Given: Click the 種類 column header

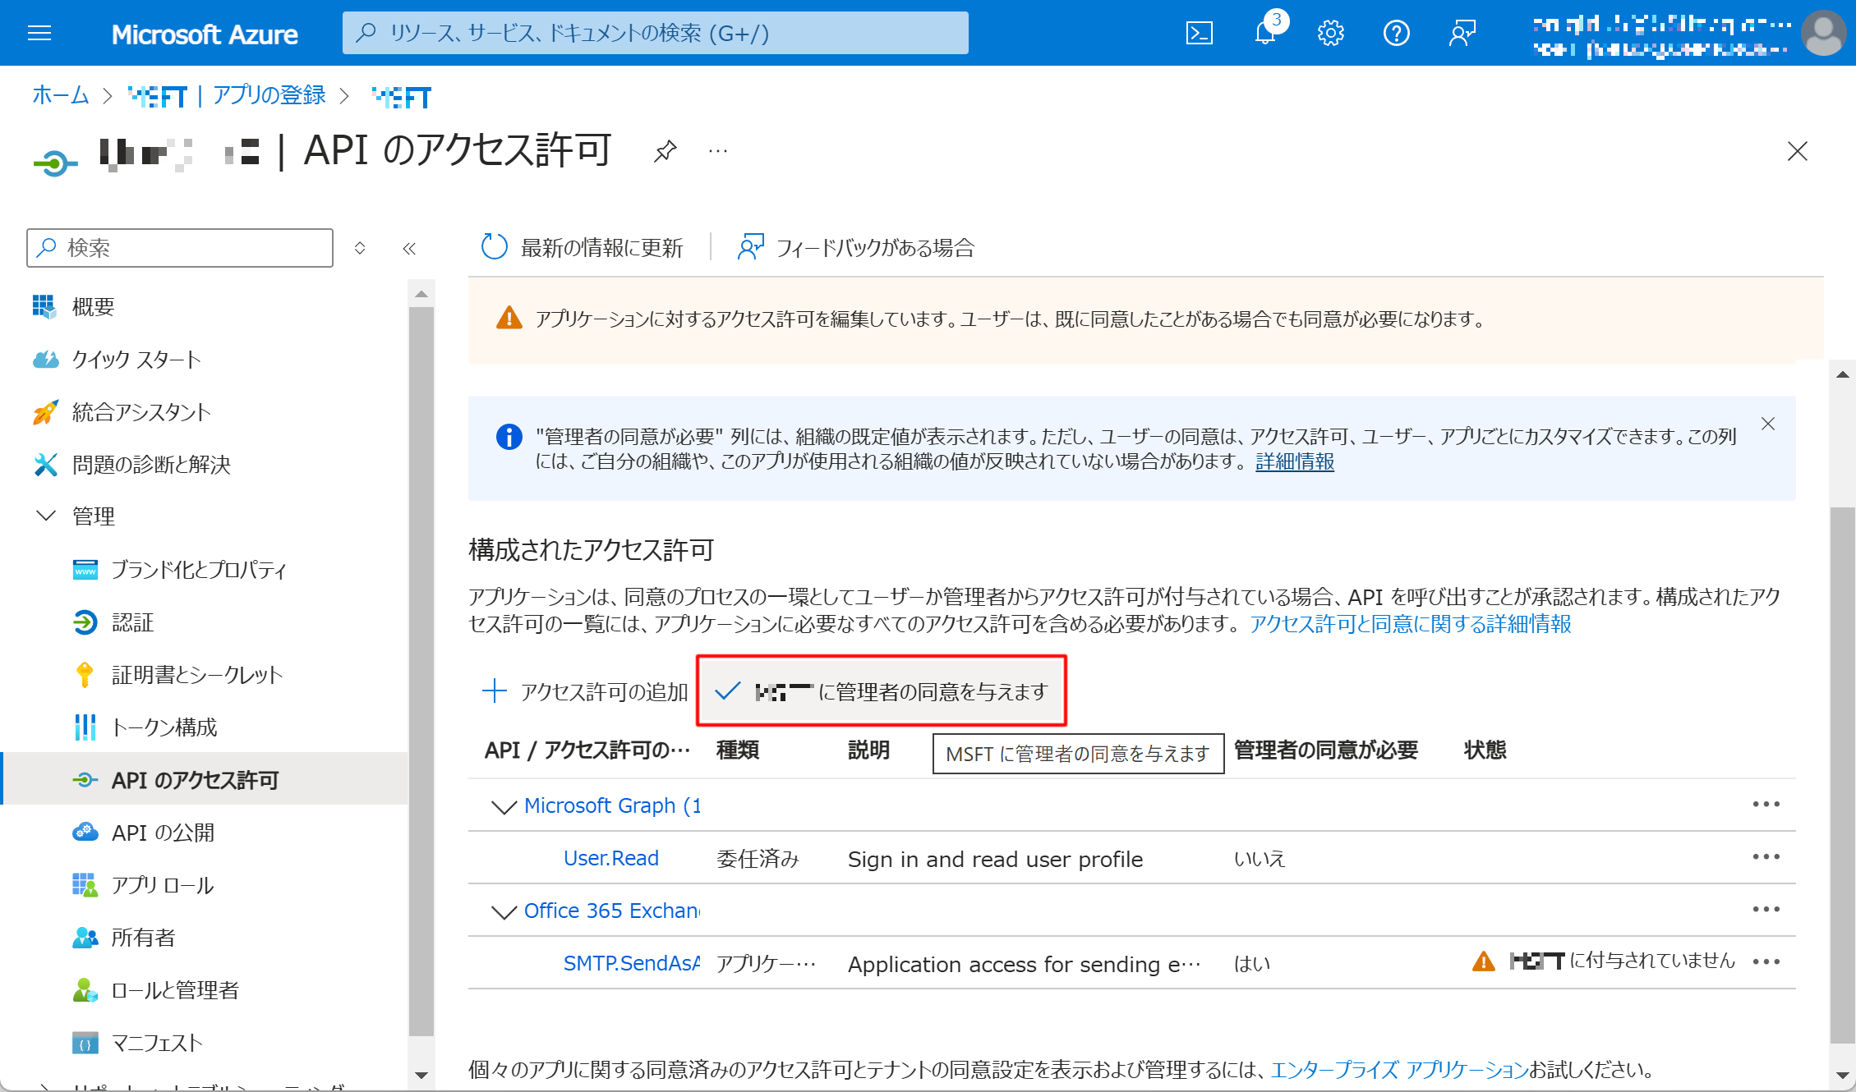Looking at the screenshot, I should [x=737, y=750].
